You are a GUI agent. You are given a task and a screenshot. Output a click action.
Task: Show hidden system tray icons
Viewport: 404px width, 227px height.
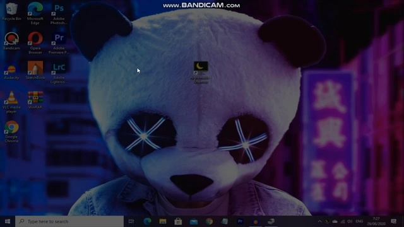[x=320, y=221]
